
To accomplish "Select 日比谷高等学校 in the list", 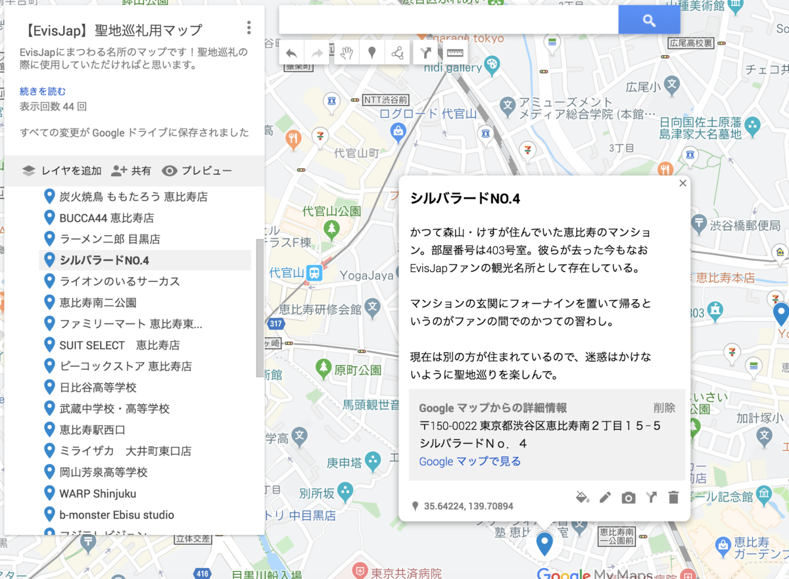I will point(145,387).
